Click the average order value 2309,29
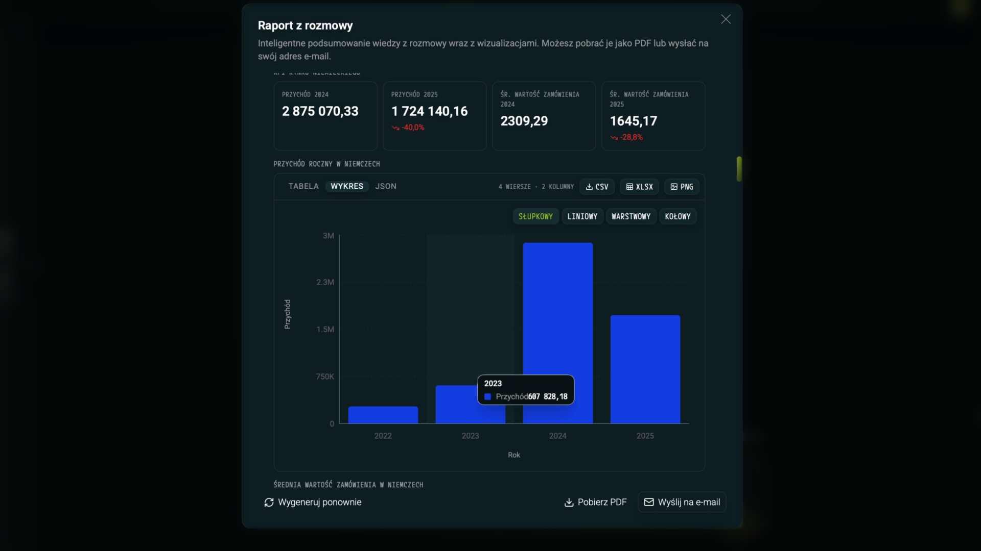The width and height of the screenshot is (981, 551). coord(524,121)
